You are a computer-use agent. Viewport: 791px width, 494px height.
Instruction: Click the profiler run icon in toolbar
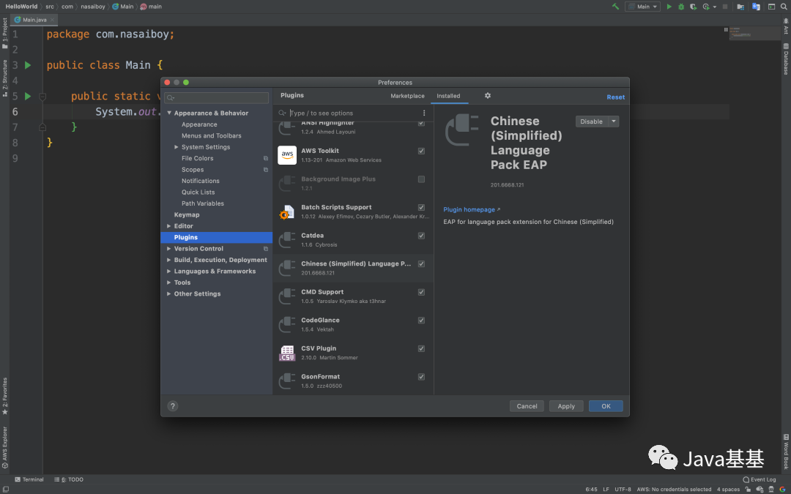(706, 7)
